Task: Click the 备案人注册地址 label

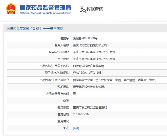Action: (x=59, y=52)
